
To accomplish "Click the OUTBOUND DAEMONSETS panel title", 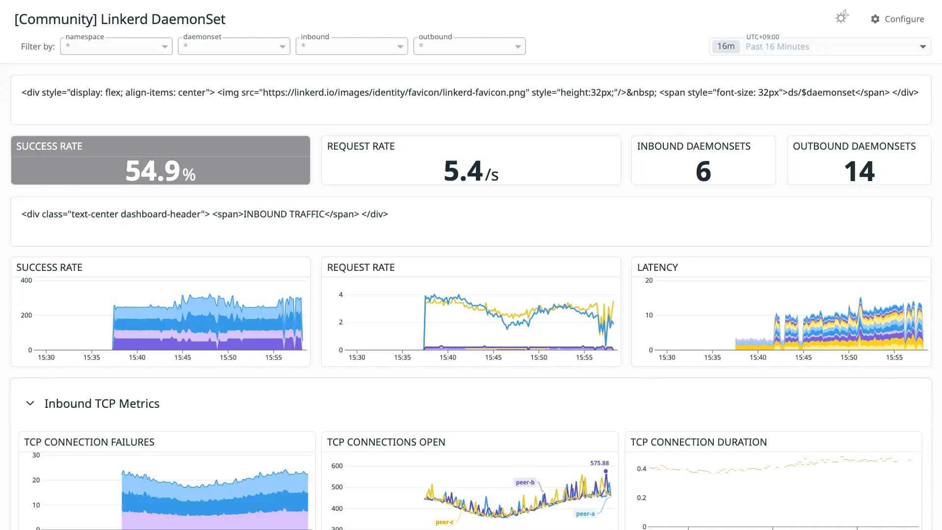I will [x=854, y=146].
